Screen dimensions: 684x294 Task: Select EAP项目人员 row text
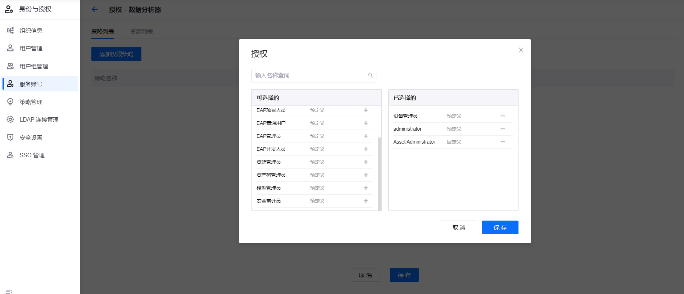click(271, 110)
